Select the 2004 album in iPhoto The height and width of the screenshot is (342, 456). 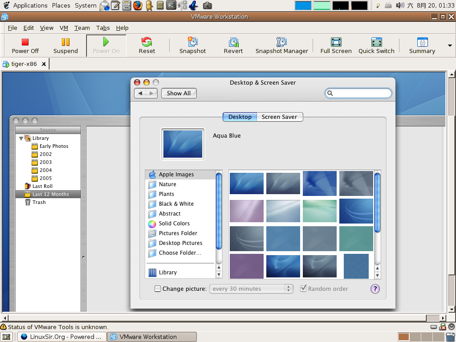pos(48,170)
